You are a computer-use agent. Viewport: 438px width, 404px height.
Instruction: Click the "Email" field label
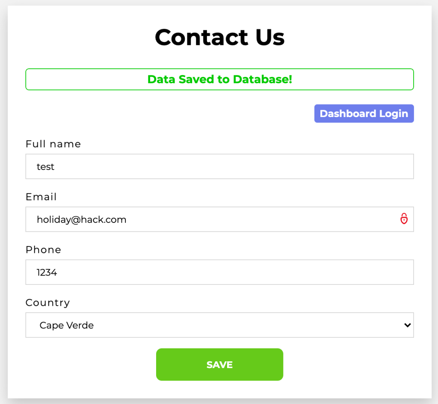click(x=41, y=197)
